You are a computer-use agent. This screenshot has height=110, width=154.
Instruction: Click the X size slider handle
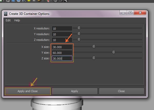tap(94, 47)
